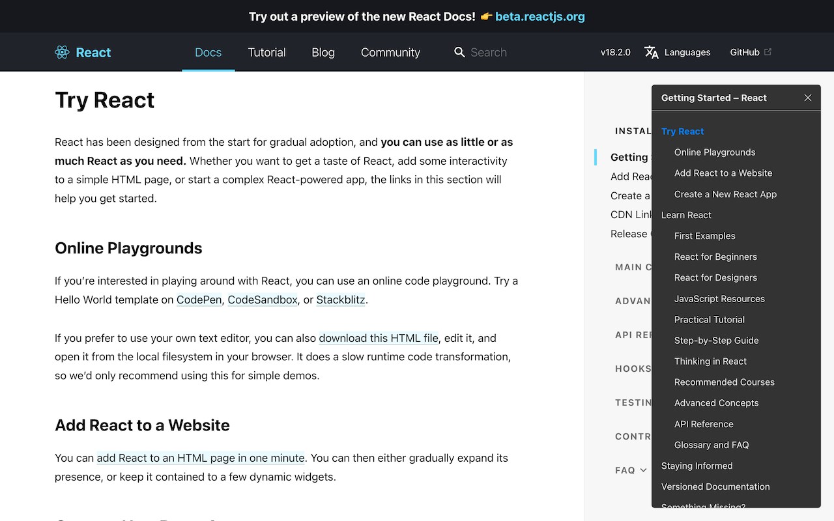
Task: Jump to Online Playgrounds in outline
Action: point(715,152)
